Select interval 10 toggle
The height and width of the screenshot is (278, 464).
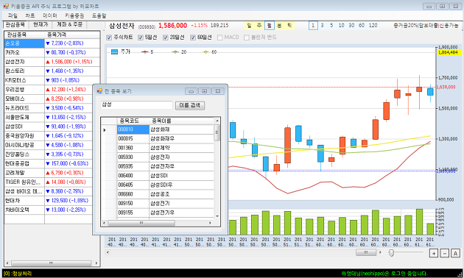point(342,26)
